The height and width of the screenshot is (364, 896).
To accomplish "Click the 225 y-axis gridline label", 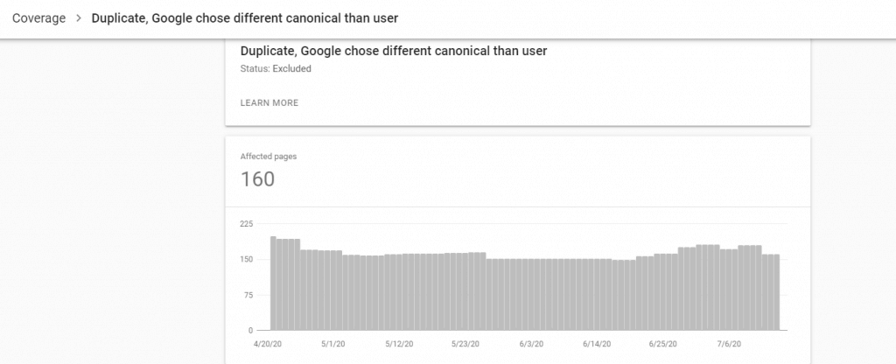I will (246, 223).
